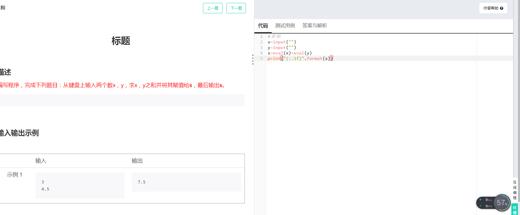Click line number 3 in editor gutter

click(x=261, y=47)
